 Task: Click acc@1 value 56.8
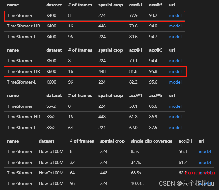(x=183, y=151)
